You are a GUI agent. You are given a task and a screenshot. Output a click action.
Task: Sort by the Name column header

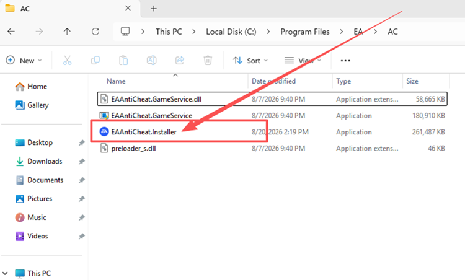[x=116, y=81]
